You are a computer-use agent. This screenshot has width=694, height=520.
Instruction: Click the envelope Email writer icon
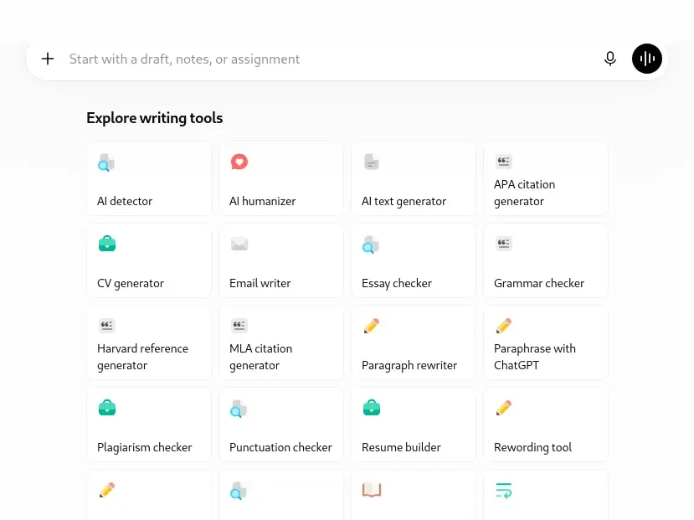[239, 244]
